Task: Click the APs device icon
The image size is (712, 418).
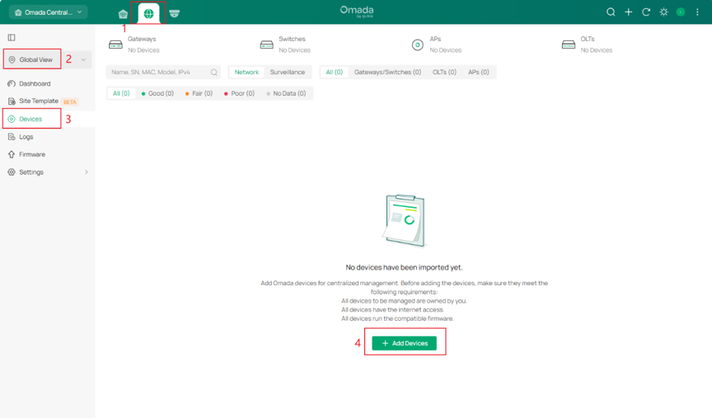Action: tap(417, 45)
